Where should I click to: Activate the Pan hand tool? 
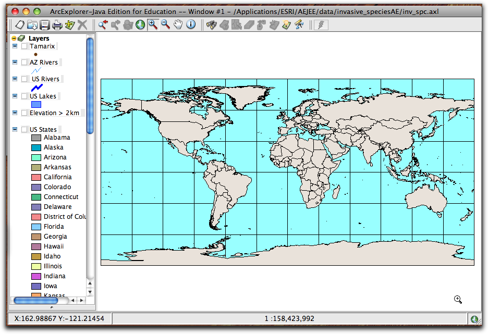point(178,24)
